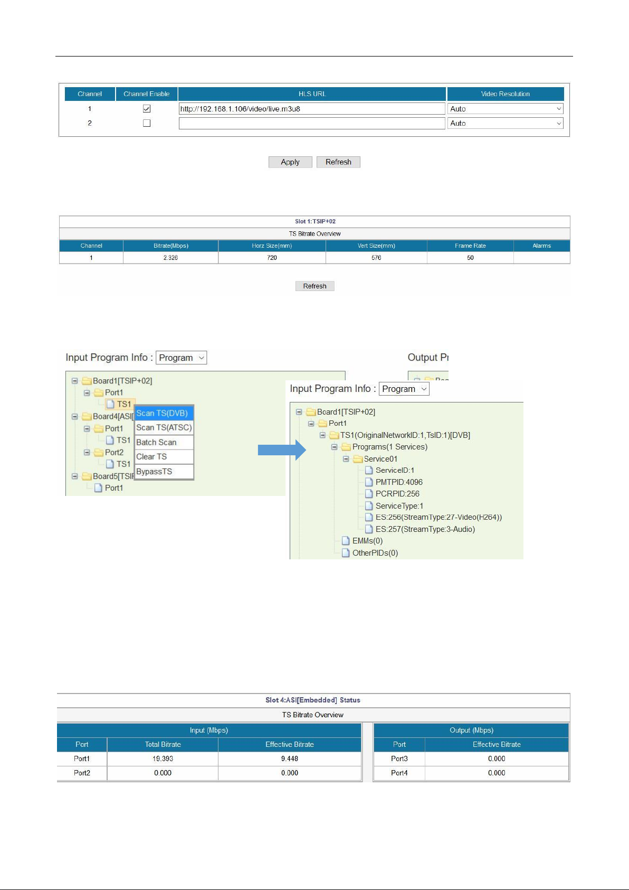Click the Slot 1:TSIP+02 title
Image resolution: width=629 pixels, height=890 pixels.
coord(315,221)
